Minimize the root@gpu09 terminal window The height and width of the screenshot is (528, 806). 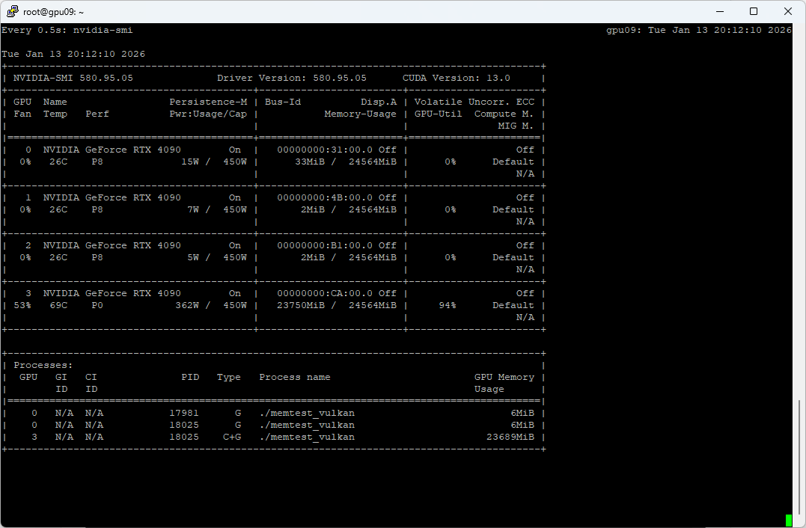click(720, 11)
